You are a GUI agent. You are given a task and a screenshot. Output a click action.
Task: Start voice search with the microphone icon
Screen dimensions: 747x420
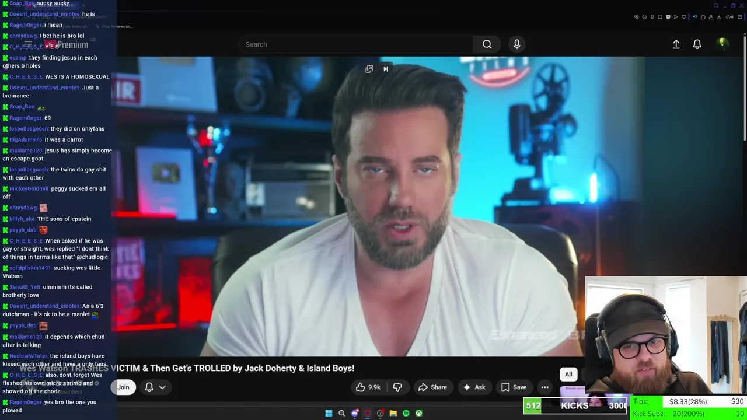516,44
